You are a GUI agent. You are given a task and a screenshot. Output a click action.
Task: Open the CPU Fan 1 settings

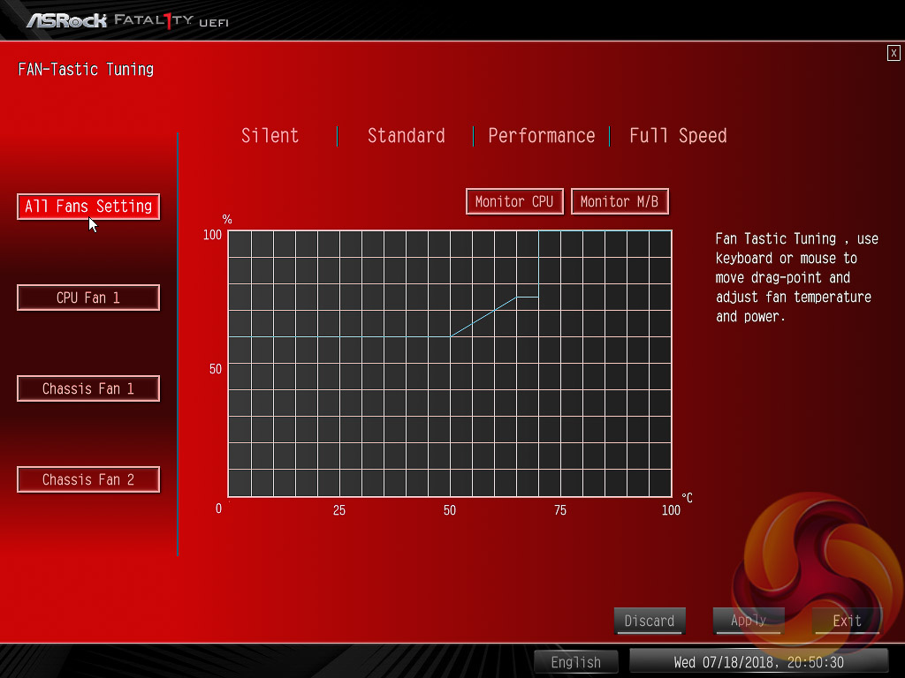[88, 298]
